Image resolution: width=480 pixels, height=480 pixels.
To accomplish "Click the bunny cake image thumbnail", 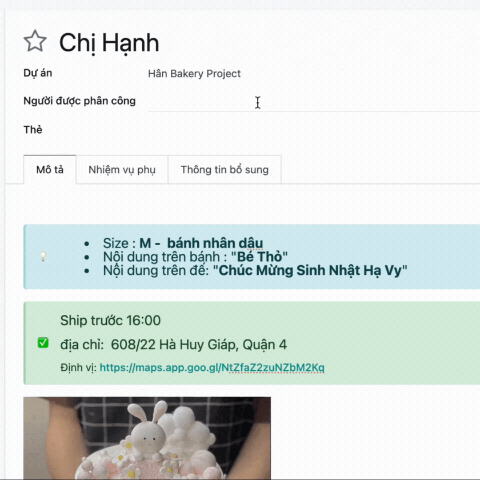I will [147, 438].
